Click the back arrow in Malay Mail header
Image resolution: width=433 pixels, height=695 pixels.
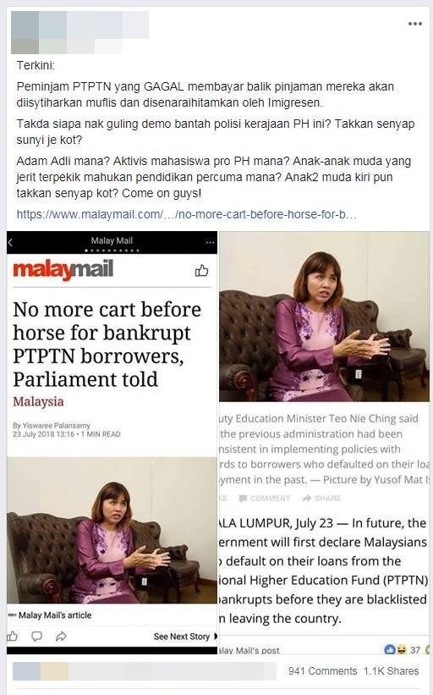11,242
